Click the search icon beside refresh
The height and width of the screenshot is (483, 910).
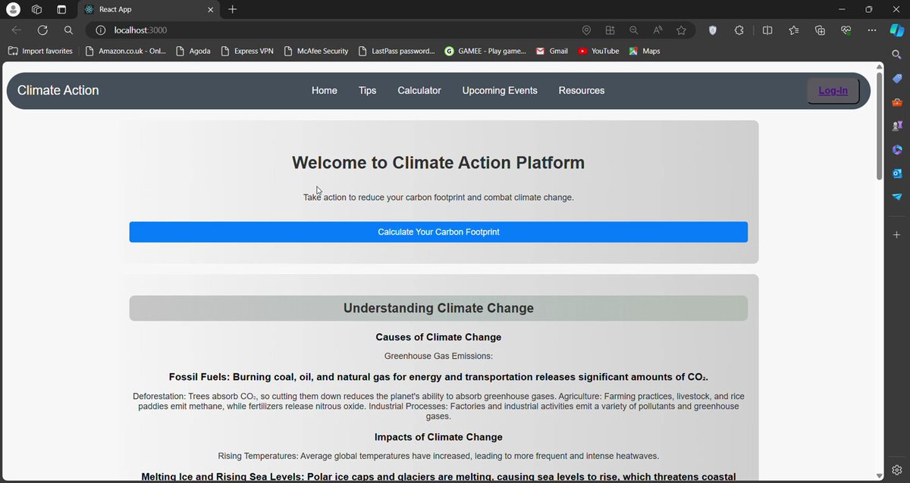point(68,30)
